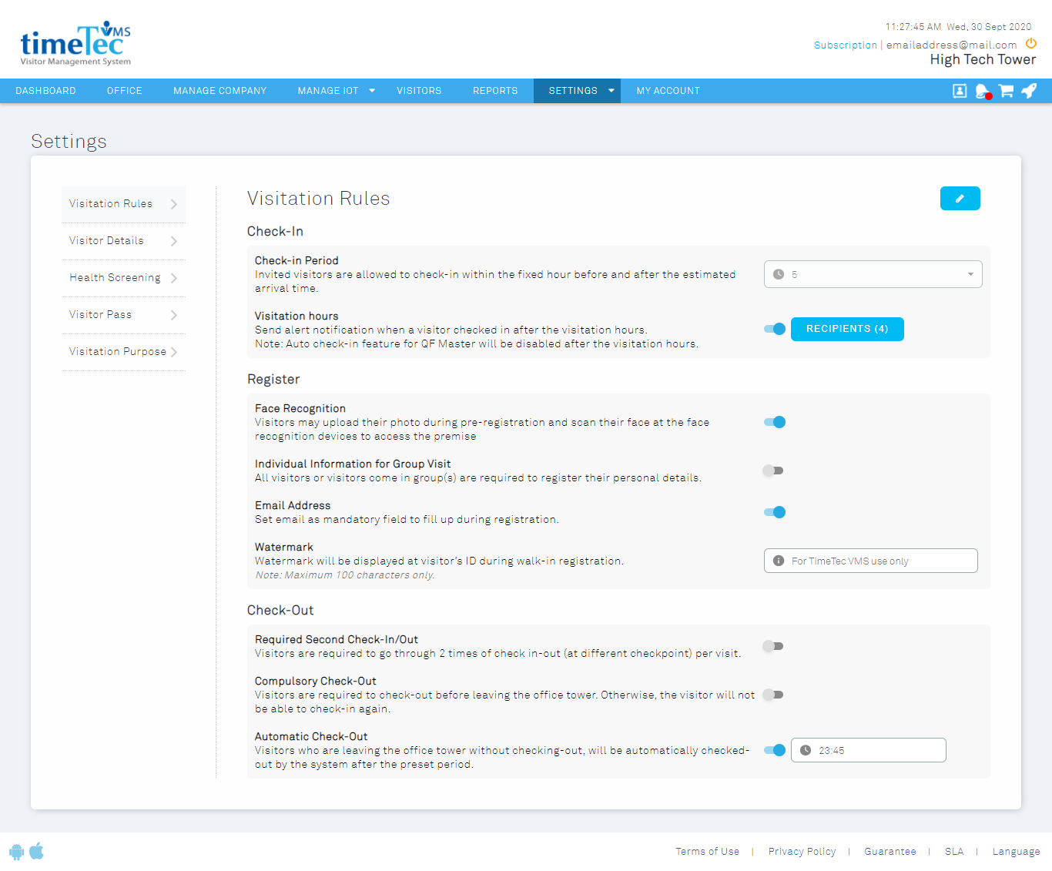This screenshot has width=1052, height=871.
Task: Open Visitor Details sidebar chevron
Action: [x=174, y=241]
